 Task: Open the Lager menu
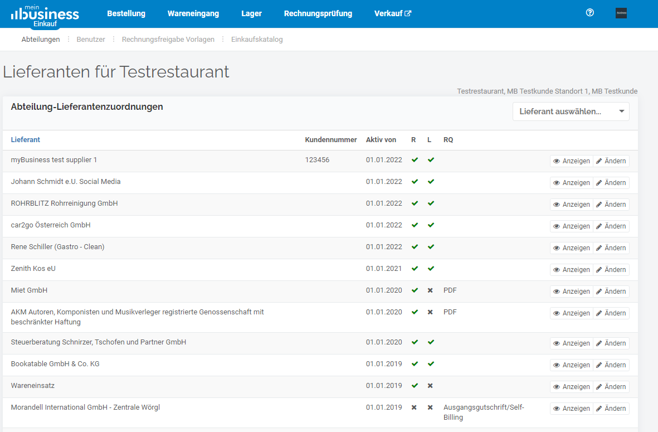click(251, 13)
